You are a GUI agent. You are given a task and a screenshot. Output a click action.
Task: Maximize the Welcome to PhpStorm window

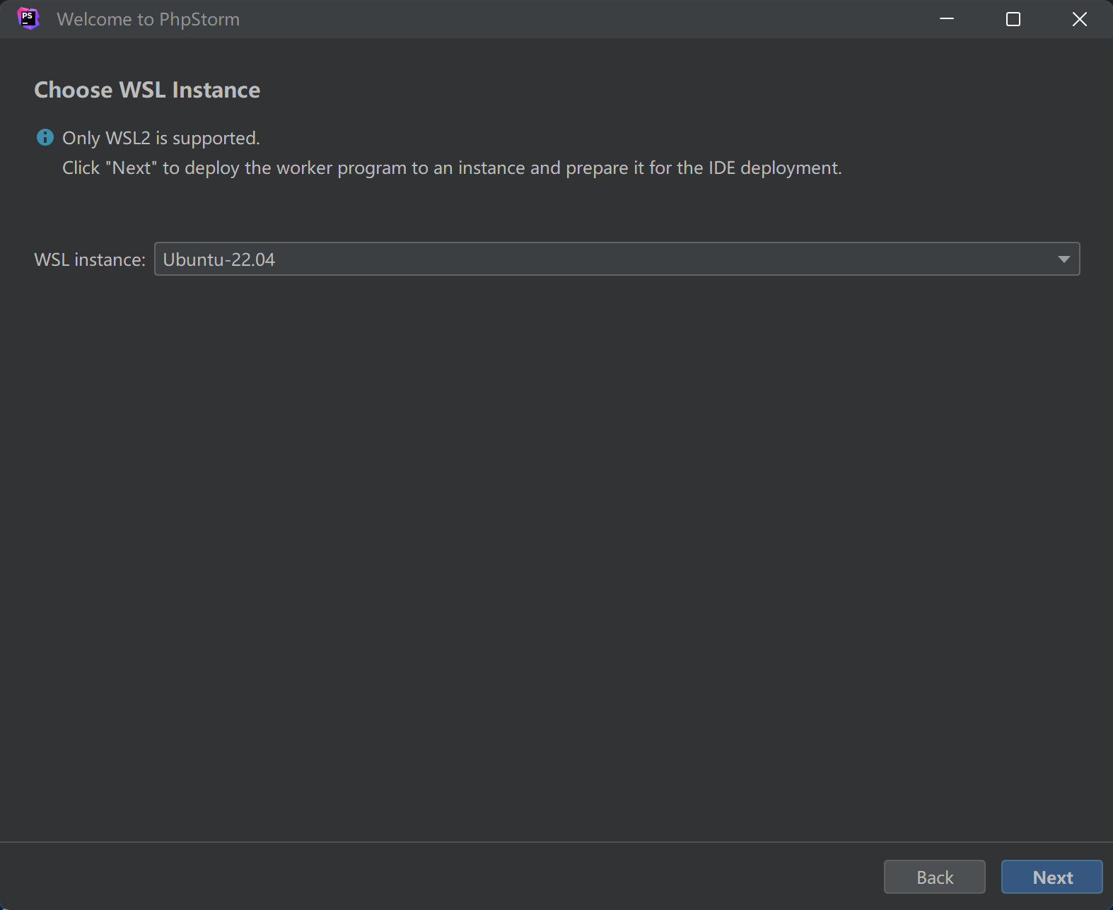[1013, 19]
